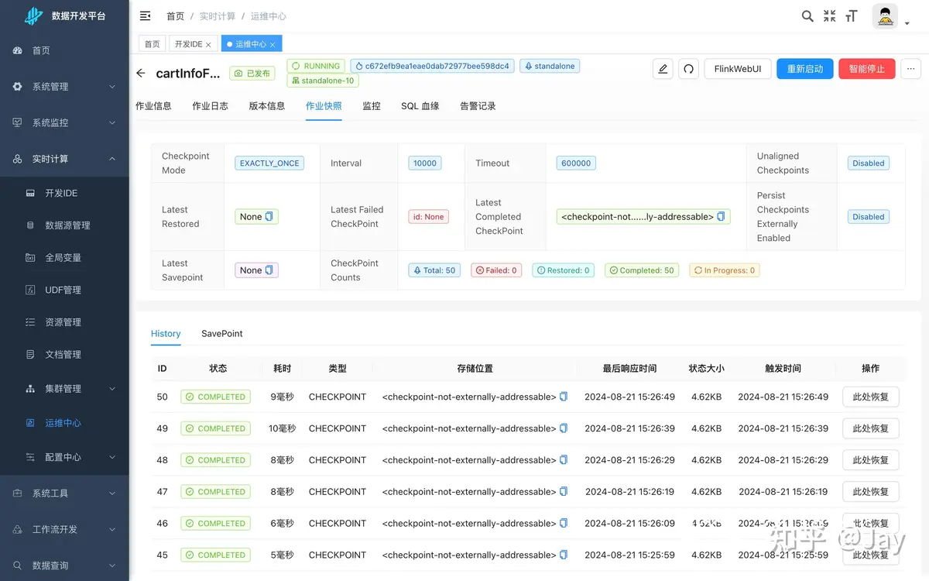Click the pencil edit button

pos(663,69)
